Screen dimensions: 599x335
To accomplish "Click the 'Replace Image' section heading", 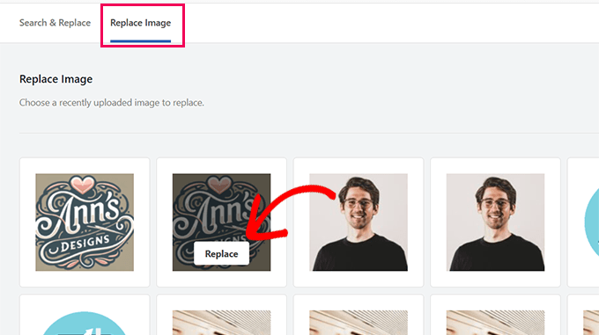I will [56, 79].
